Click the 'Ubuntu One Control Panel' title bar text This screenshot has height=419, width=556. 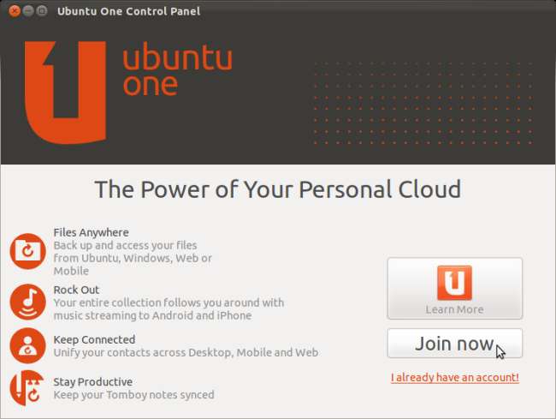(x=128, y=11)
